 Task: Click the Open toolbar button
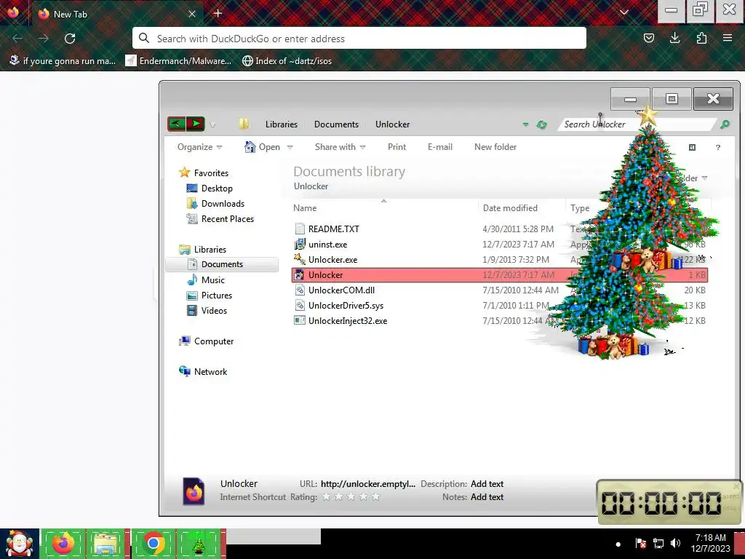pos(262,147)
